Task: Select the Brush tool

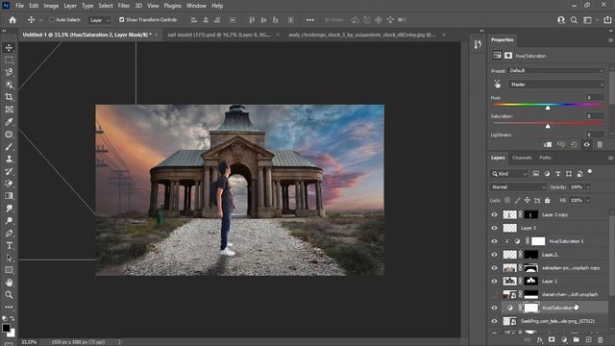Action: coord(9,147)
